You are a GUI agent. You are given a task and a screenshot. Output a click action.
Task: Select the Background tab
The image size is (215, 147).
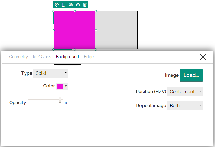click(67, 57)
